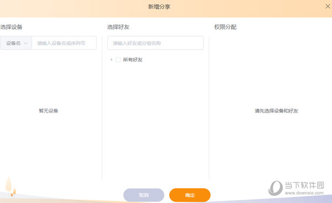Viewport: 332px width, 203px height.
Task: Focus the friend or group search field
Action: click(x=155, y=43)
